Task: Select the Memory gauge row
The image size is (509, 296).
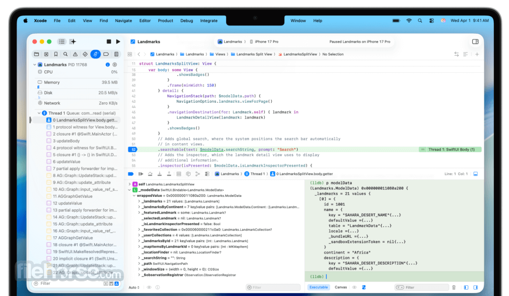Action: pos(77,82)
